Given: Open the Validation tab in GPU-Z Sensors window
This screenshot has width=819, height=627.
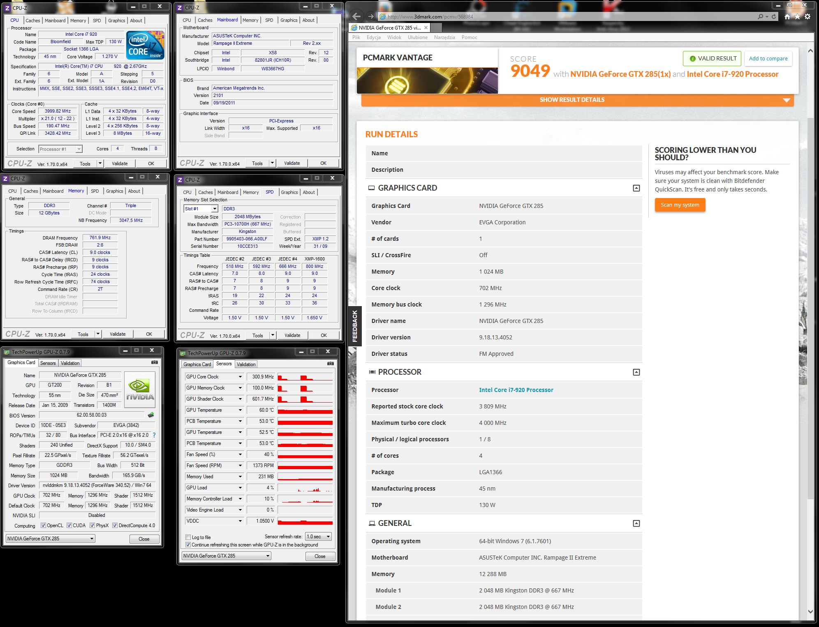Looking at the screenshot, I should click(x=246, y=364).
